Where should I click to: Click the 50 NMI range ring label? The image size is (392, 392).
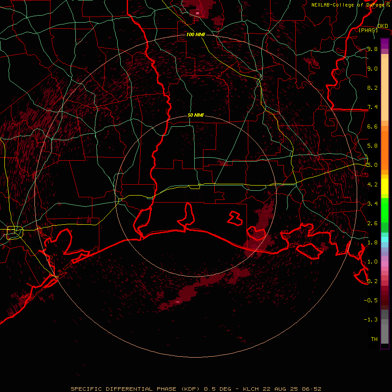[196, 115]
